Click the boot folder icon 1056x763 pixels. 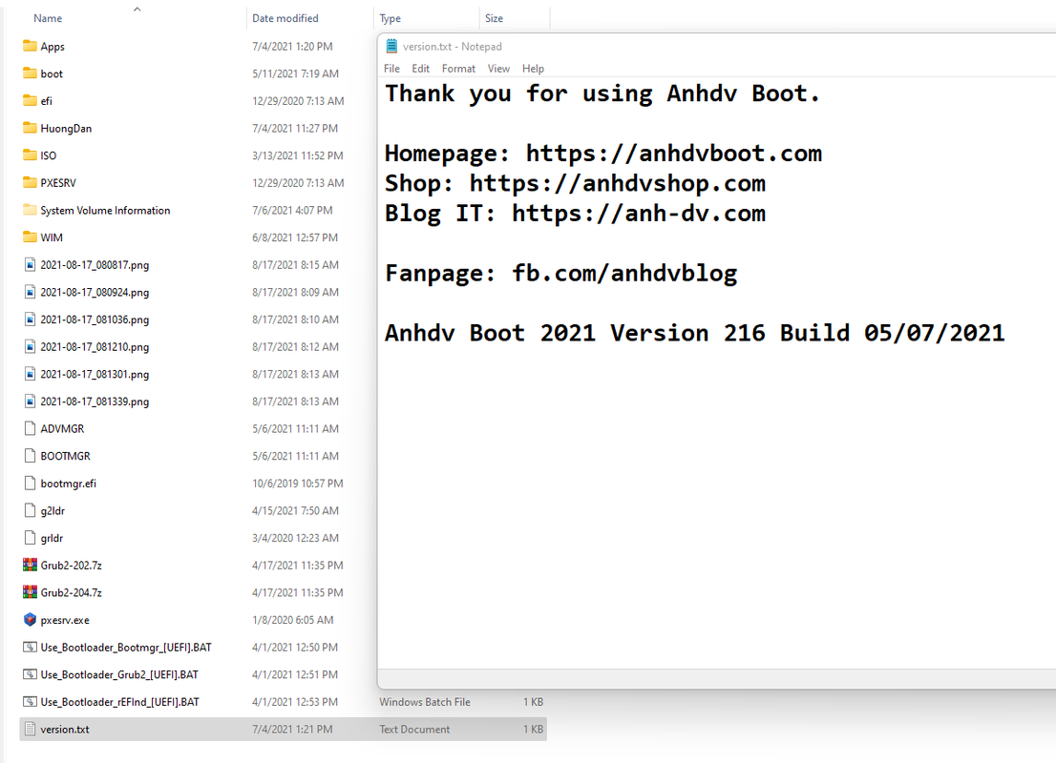click(30, 73)
